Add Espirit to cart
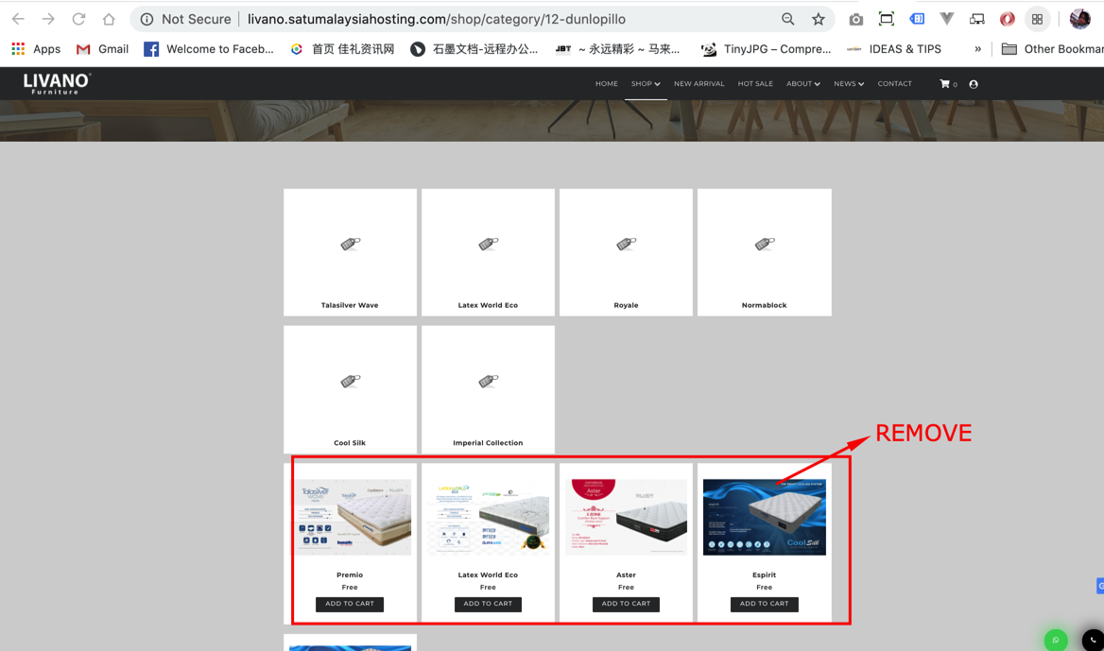 tap(764, 604)
